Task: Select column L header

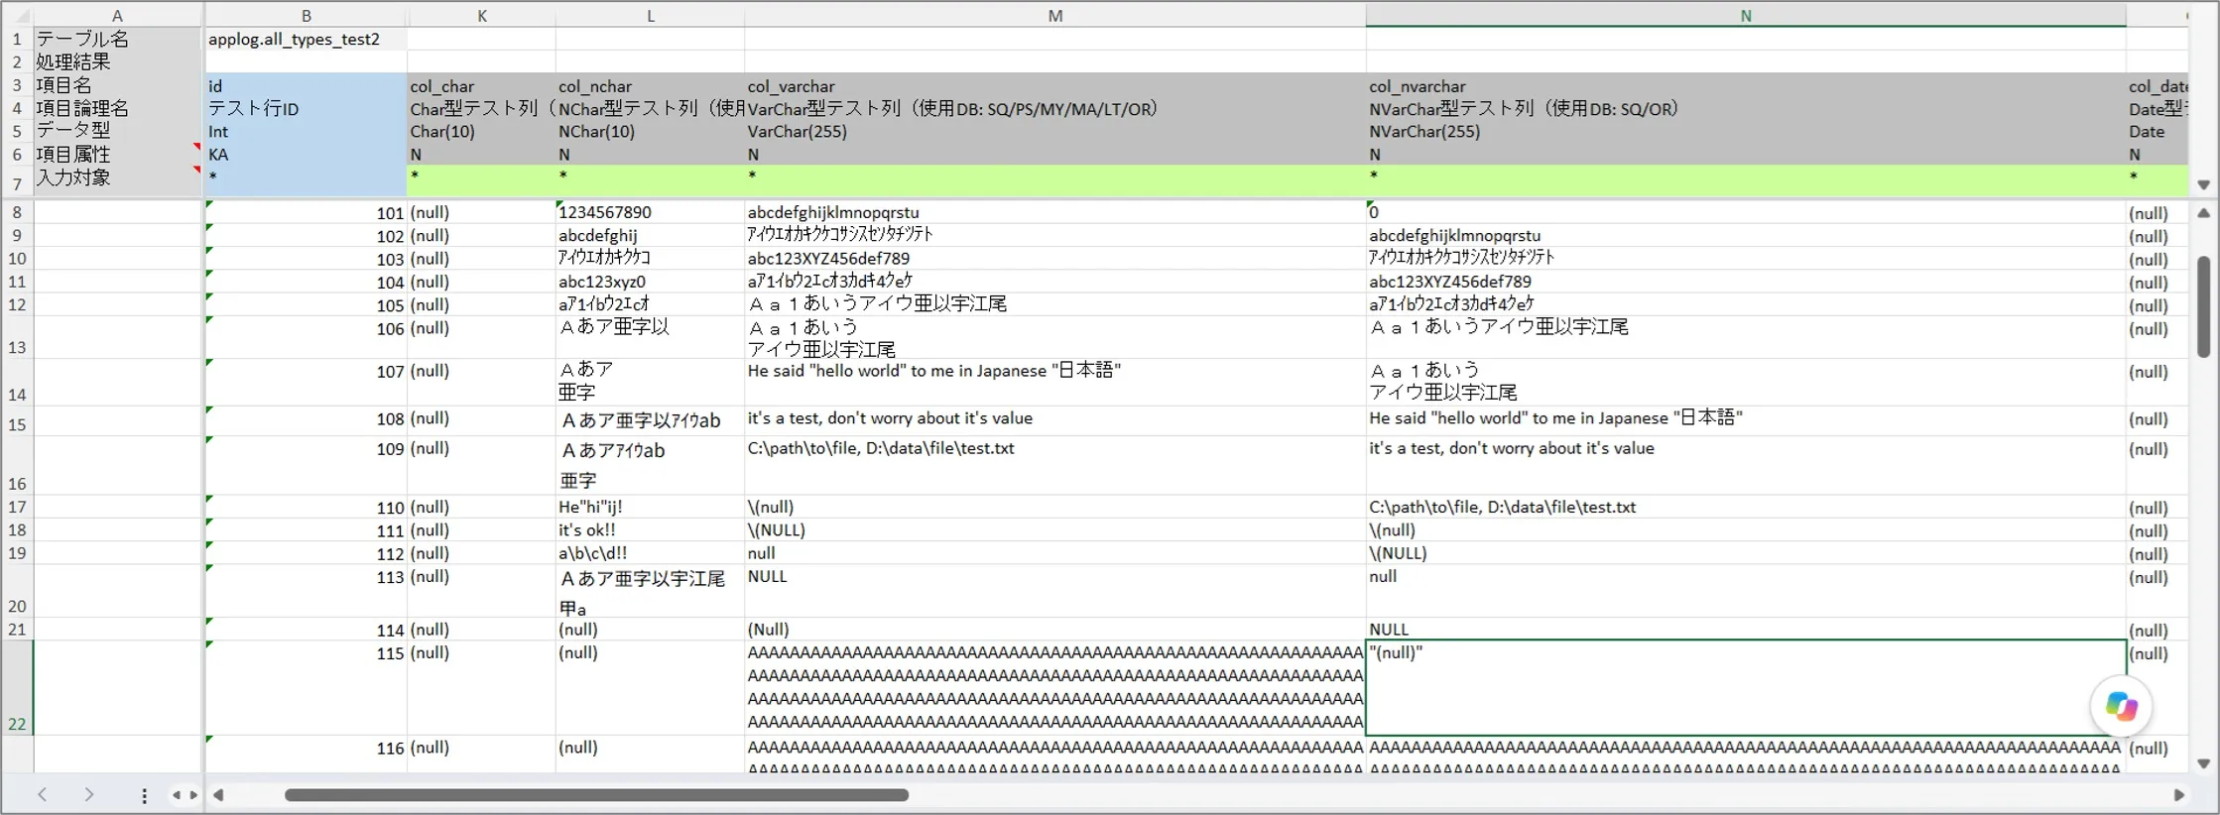Action: click(x=650, y=16)
